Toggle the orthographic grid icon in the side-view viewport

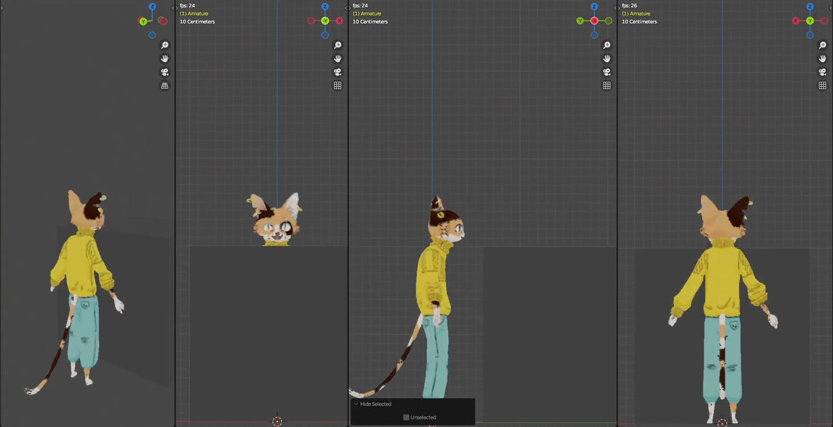[607, 86]
